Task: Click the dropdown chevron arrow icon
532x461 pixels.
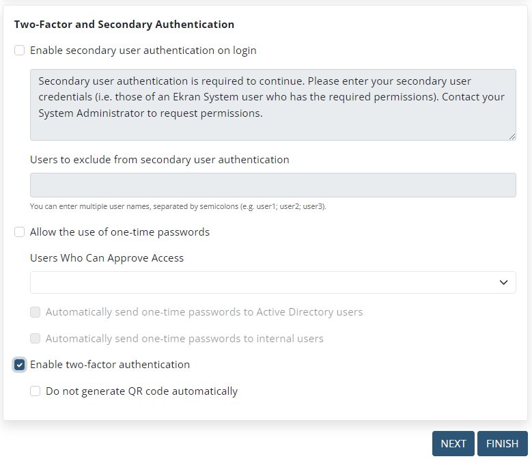Action: click(503, 282)
